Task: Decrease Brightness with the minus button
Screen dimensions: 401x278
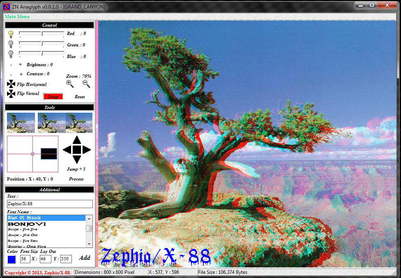Action: pyautogui.click(x=11, y=65)
